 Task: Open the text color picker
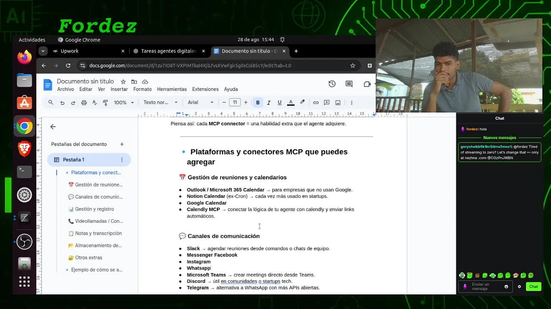[x=291, y=103]
